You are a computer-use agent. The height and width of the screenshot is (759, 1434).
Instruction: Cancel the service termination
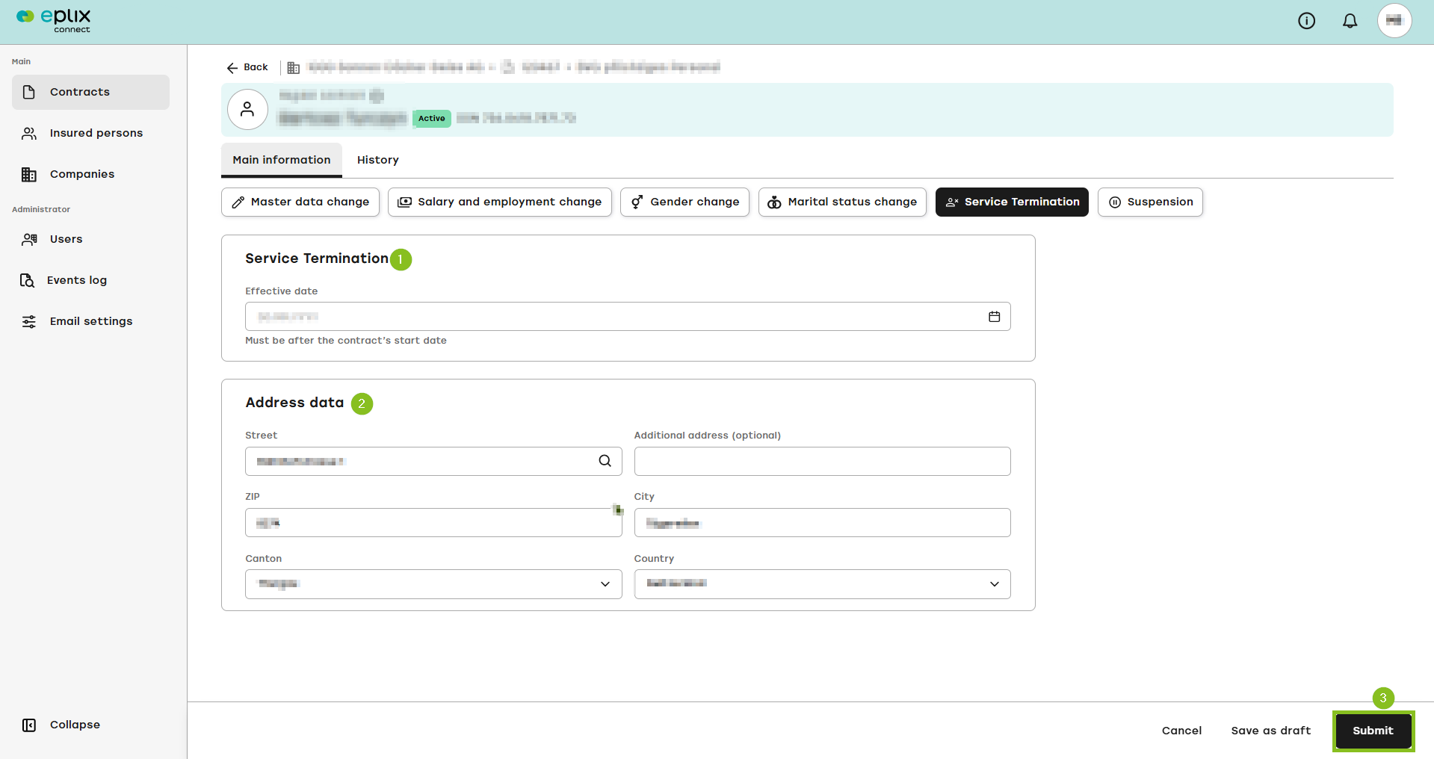point(1181,731)
